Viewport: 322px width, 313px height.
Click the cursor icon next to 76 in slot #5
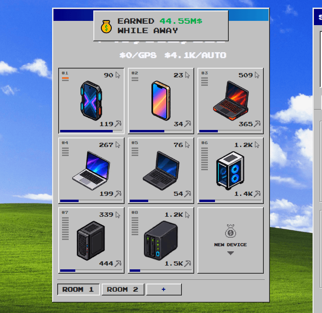coord(188,145)
